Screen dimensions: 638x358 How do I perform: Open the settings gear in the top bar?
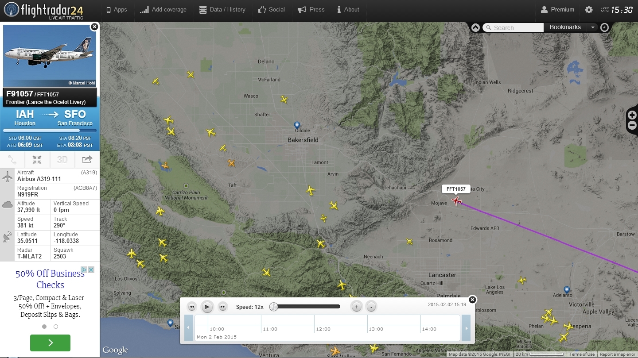click(588, 10)
